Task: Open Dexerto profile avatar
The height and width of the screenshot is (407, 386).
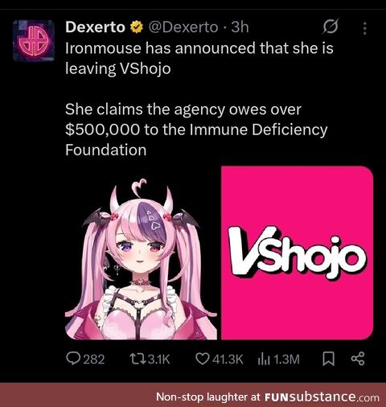Action: point(34,40)
